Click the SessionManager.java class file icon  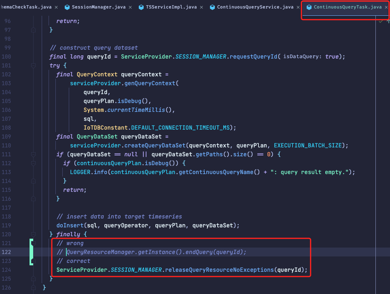tap(67, 7)
